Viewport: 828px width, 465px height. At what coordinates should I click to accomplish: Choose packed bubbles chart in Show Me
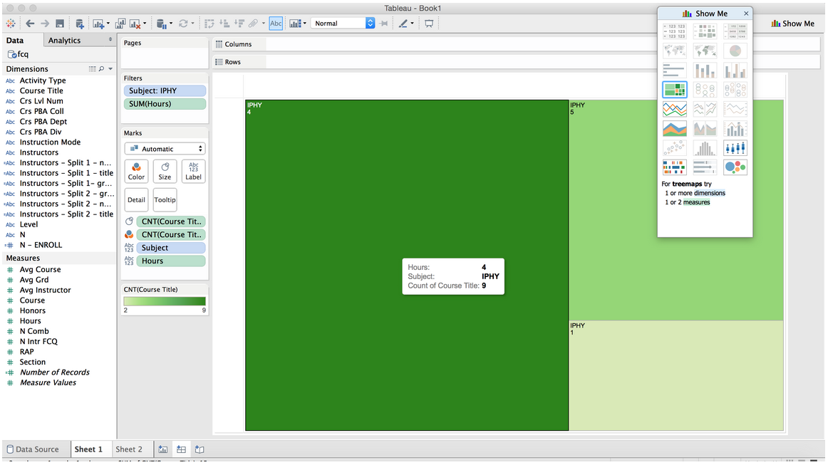click(x=735, y=167)
